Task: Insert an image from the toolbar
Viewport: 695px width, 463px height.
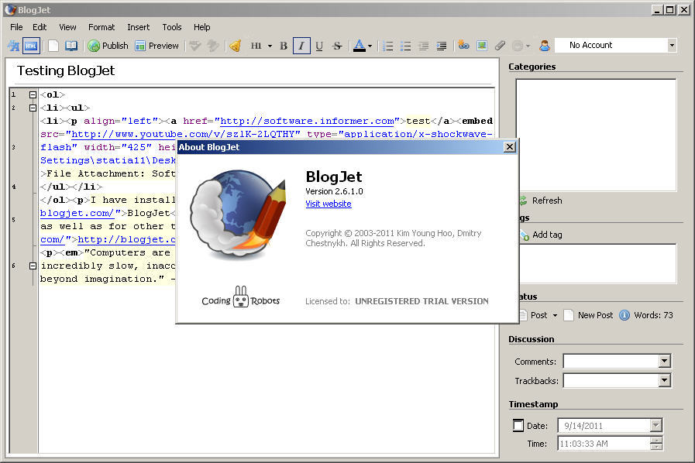Action: tap(483, 46)
